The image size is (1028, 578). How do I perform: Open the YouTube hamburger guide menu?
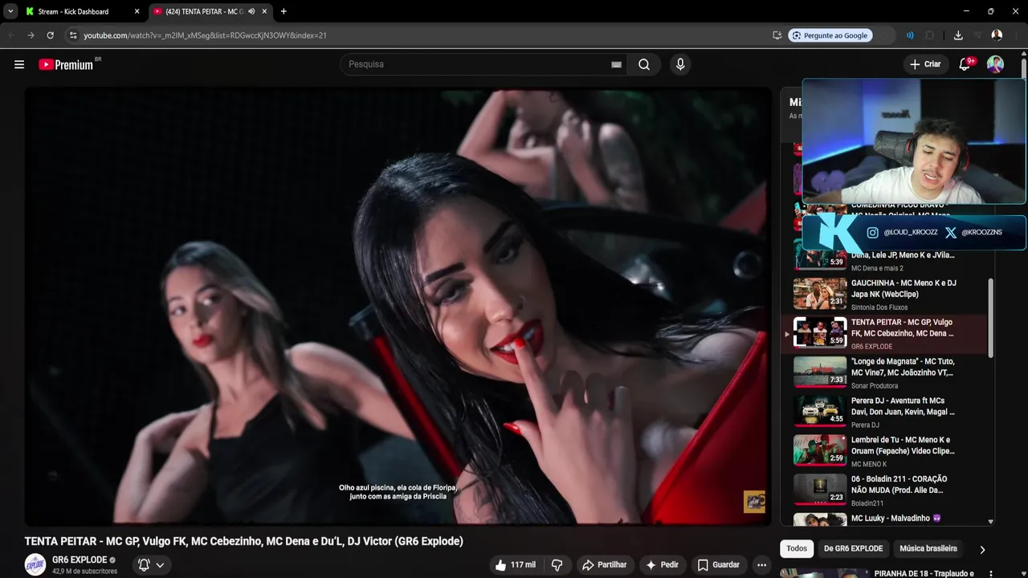coord(19,64)
